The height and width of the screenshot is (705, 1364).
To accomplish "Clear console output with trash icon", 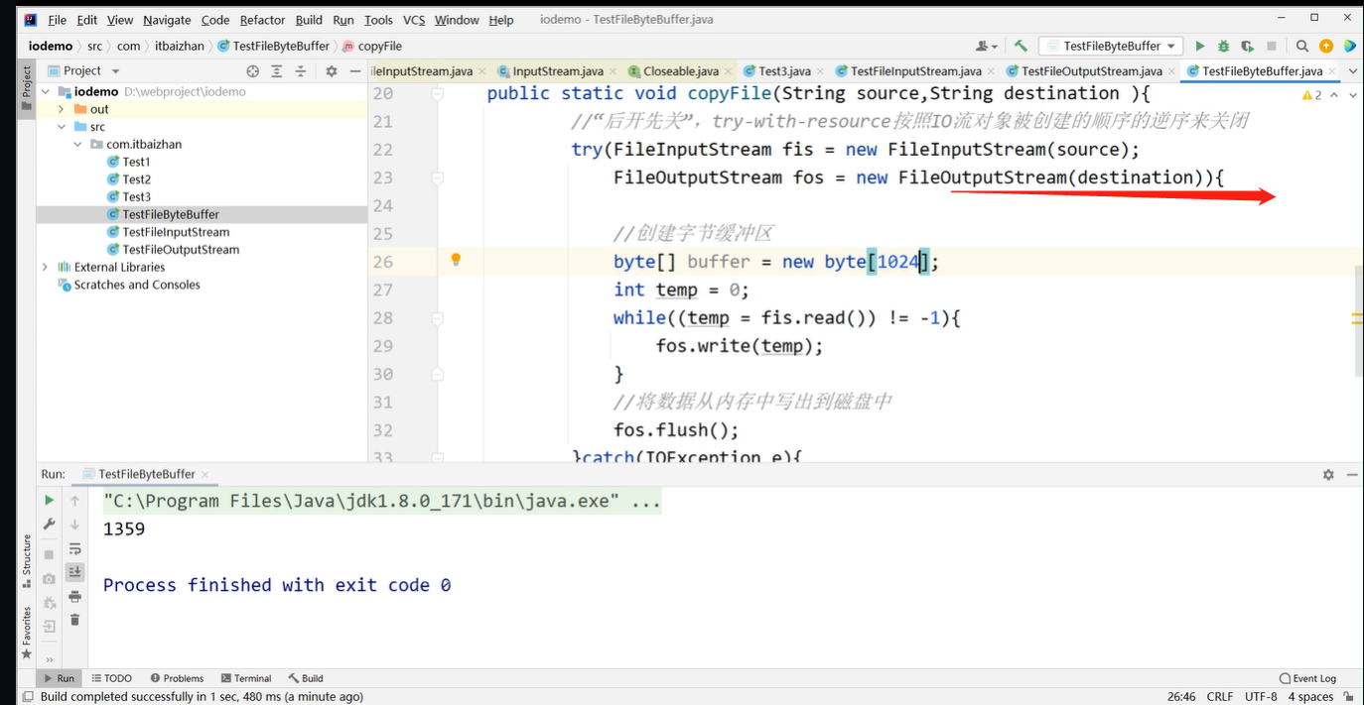I will (74, 620).
